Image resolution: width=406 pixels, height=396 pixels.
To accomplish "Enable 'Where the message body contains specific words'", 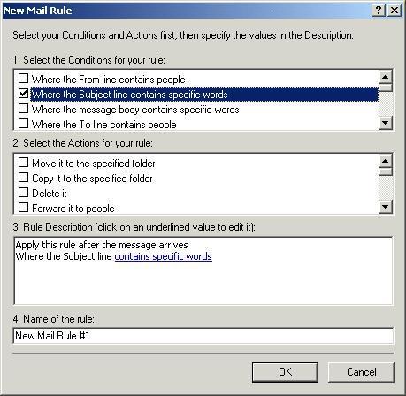I will (x=23, y=109).
